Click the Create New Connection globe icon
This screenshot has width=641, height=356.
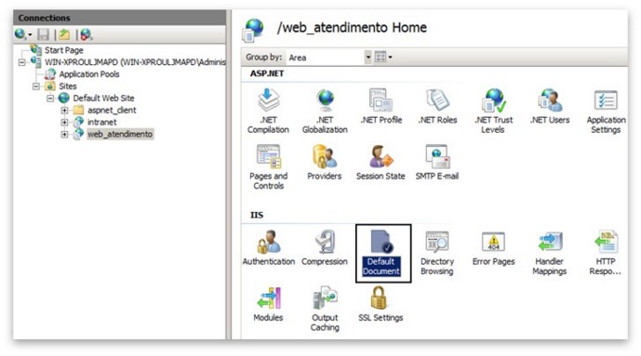click(x=20, y=34)
